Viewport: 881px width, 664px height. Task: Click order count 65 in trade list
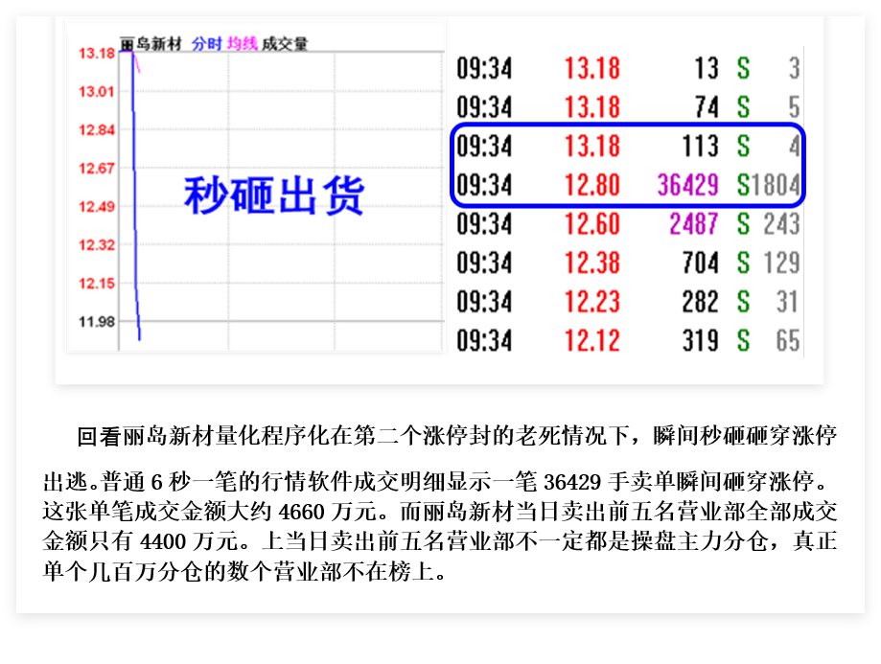[x=788, y=340]
